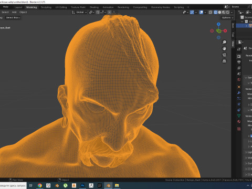This screenshot has height=189, width=252.
Task: Toggle Show Overlays in the viewport header
Action: [x=201, y=12]
